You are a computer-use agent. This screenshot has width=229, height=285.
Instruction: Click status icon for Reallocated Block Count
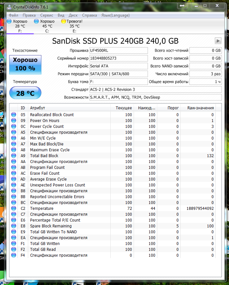click(14, 115)
